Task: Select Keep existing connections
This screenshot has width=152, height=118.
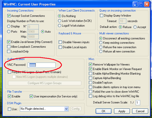Action: 101,43
